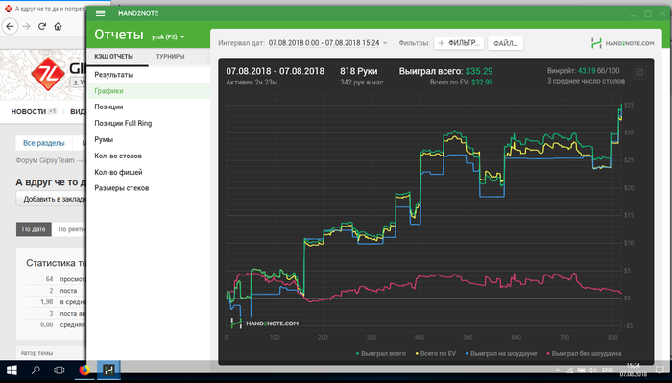Open Результаты report
This screenshot has width=672, height=383.
click(x=148, y=75)
